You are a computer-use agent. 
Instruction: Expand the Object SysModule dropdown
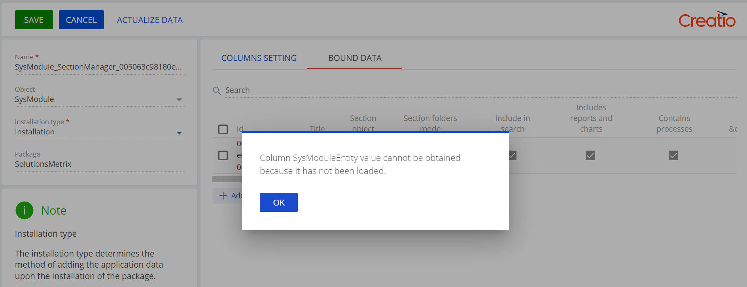pyautogui.click(x=179, y=100)
